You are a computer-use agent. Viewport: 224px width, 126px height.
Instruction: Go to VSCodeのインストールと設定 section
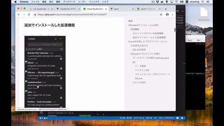pos(143,25)
